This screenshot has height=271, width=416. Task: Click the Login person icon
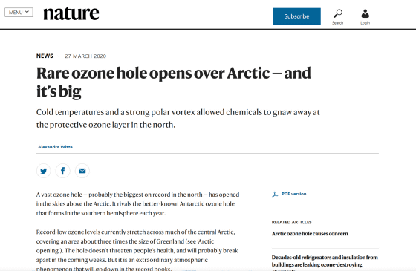[365, 13]
